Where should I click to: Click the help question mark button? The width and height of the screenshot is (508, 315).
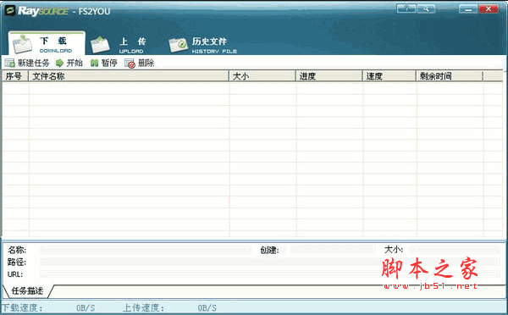[406, 8]
